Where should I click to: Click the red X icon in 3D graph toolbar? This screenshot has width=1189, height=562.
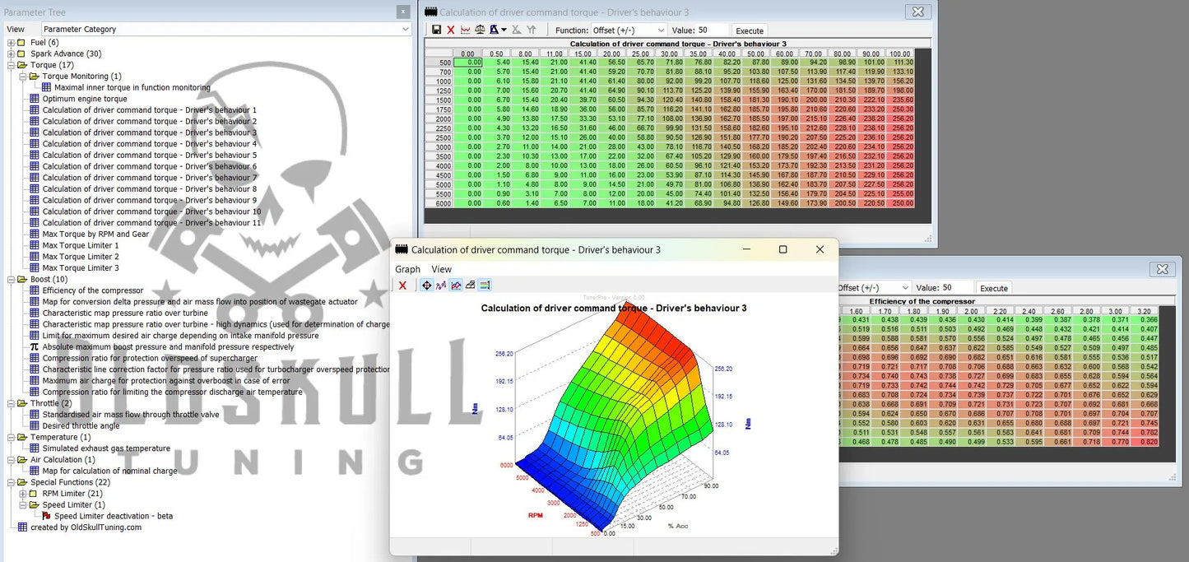402,286
